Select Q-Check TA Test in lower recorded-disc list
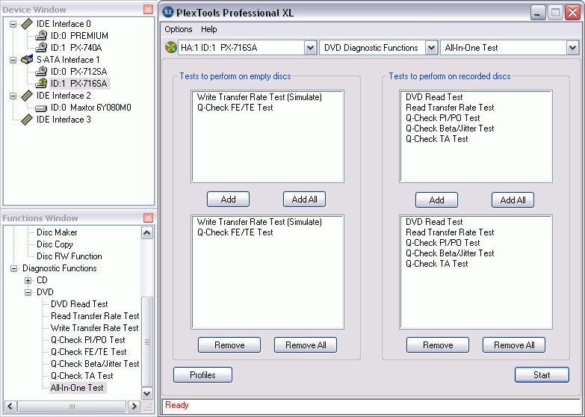 437,264
